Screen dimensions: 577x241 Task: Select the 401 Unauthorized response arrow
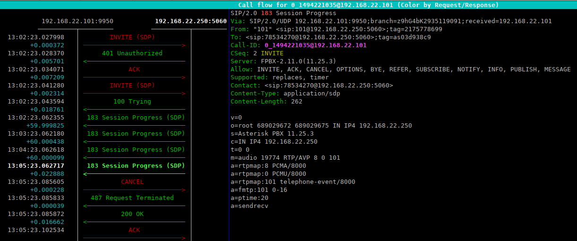coord(132,53)
